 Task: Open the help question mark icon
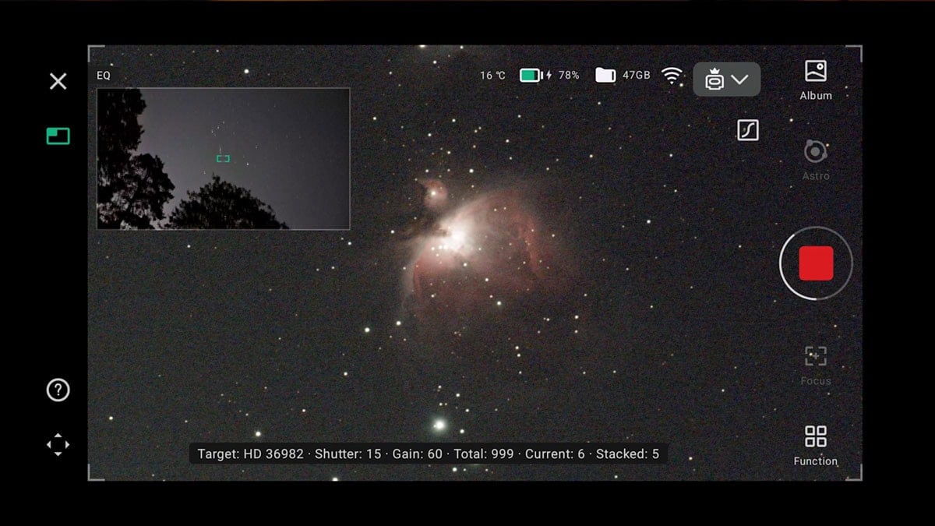click(58, 390)
